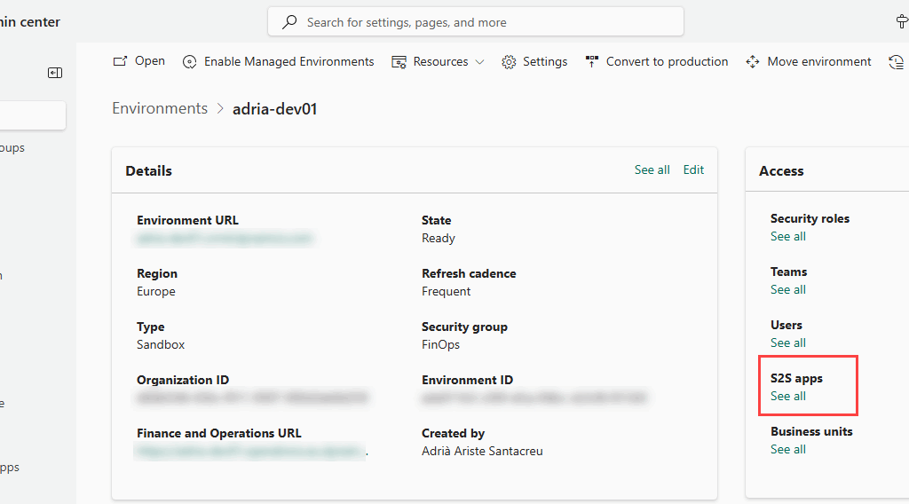Image resolution: width=909 pixels, height=504 pixels.
Task: Click the Access card heading
Action: point(781,171)
